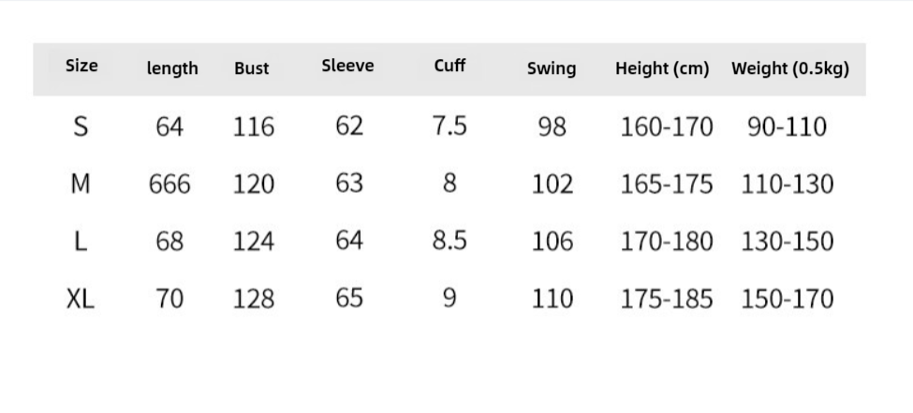Viewport: 913px width, 413px height.
Task: Click the height range 165-175
Action: (x=667, y=184)
